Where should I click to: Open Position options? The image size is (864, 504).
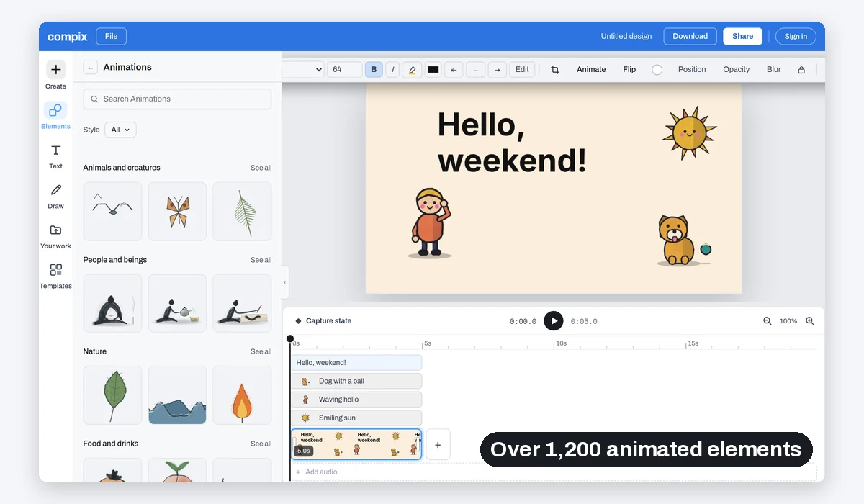[692, 70]
